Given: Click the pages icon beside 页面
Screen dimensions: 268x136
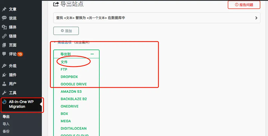Looking at the screenshot, I should [x=4, y=45].
